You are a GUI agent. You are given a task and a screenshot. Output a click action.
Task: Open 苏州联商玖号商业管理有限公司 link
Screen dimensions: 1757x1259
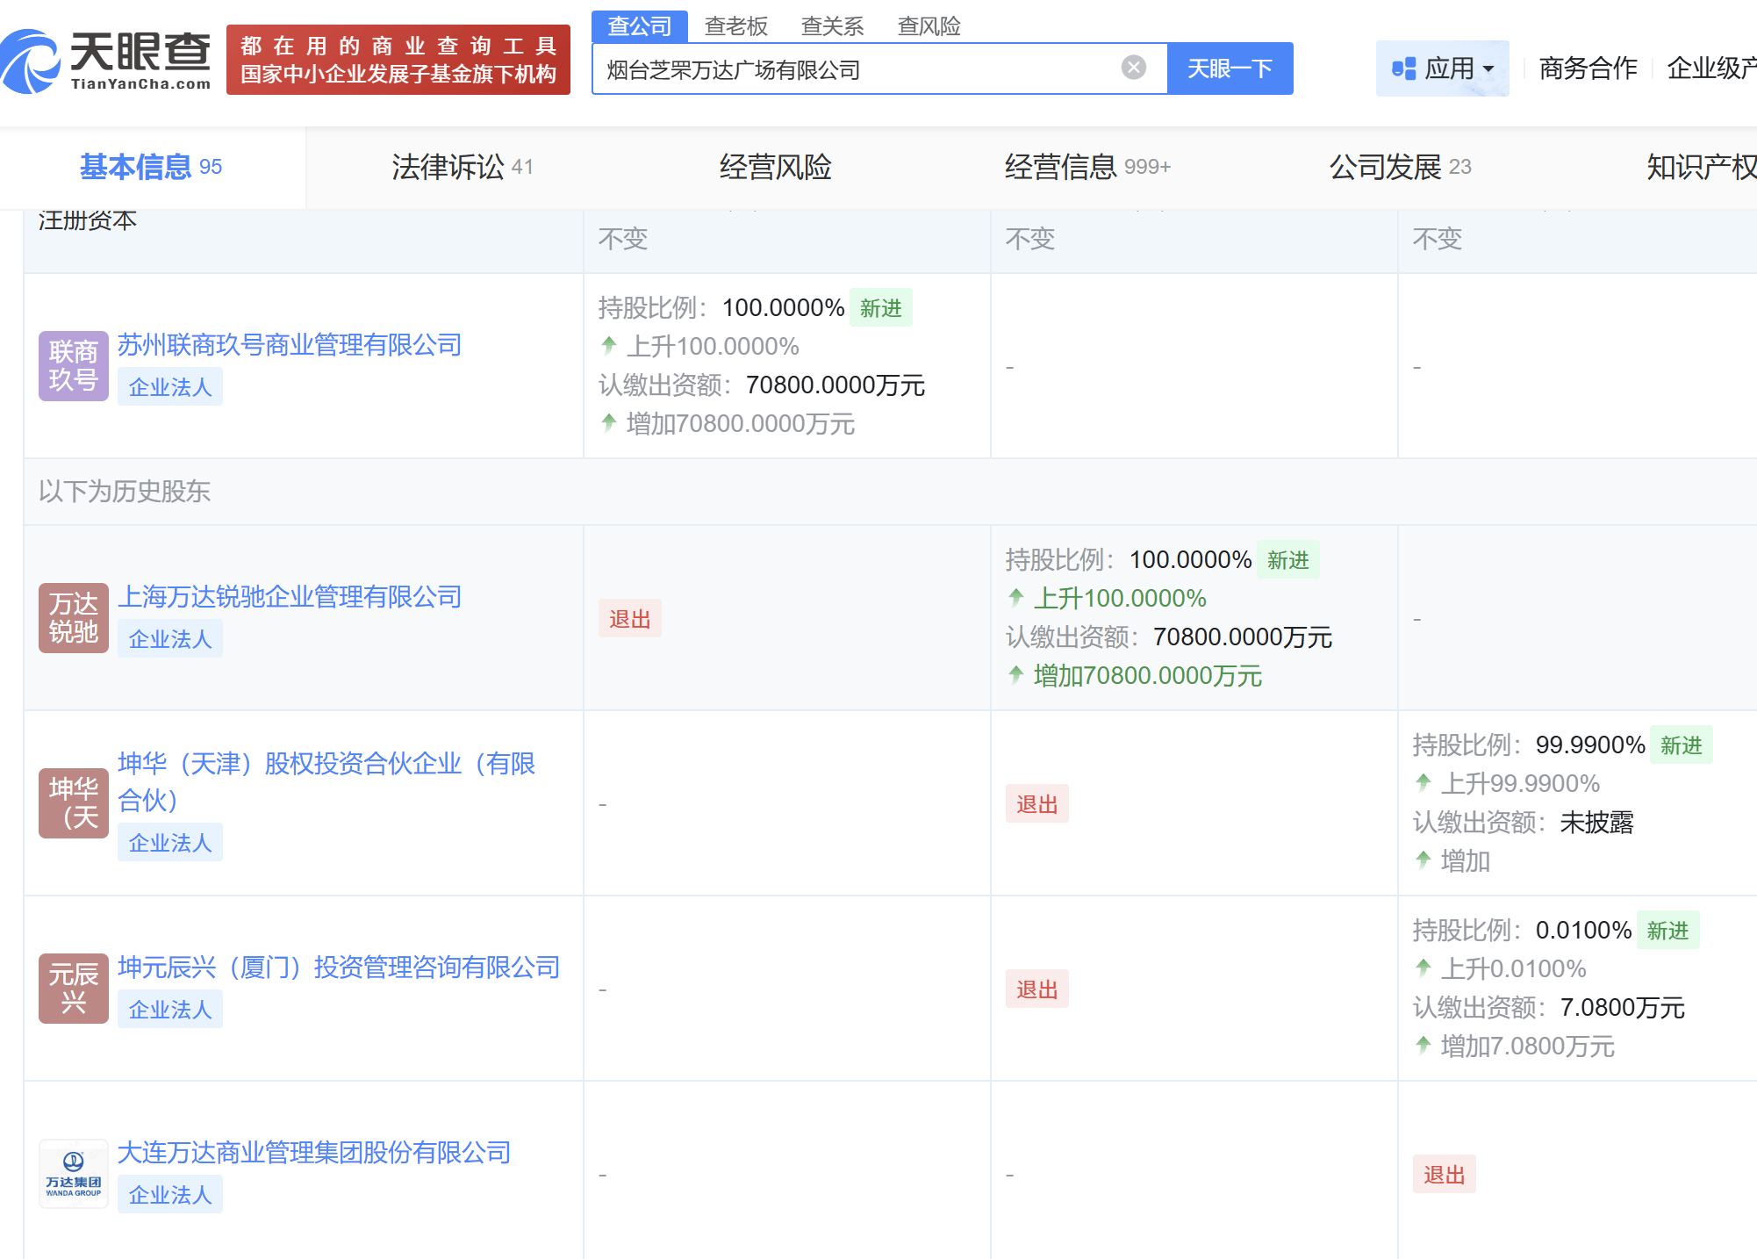pyautogui.click(x=290, y=345)
